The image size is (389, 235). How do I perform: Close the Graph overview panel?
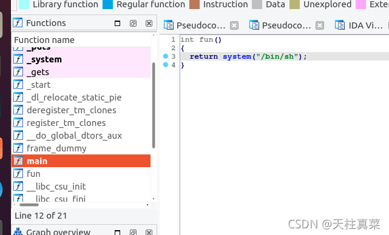(149, 233)
